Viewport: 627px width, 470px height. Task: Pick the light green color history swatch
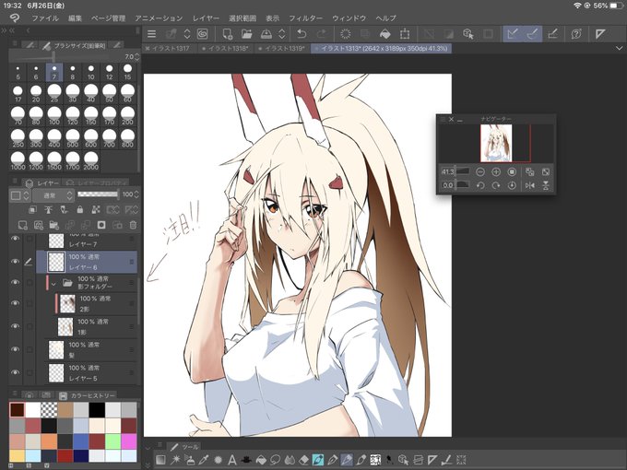click(x=113, y=441)
